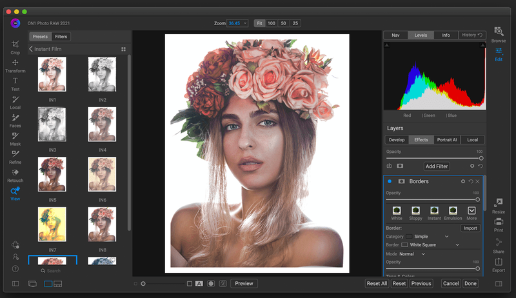Select the Crop tool
This screenshot has height=298, width=516.
click(15, 47)
